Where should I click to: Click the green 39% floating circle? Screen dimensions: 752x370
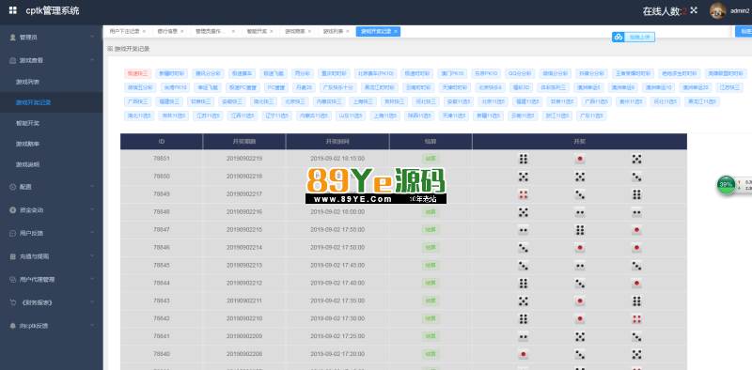coord(726,184)
